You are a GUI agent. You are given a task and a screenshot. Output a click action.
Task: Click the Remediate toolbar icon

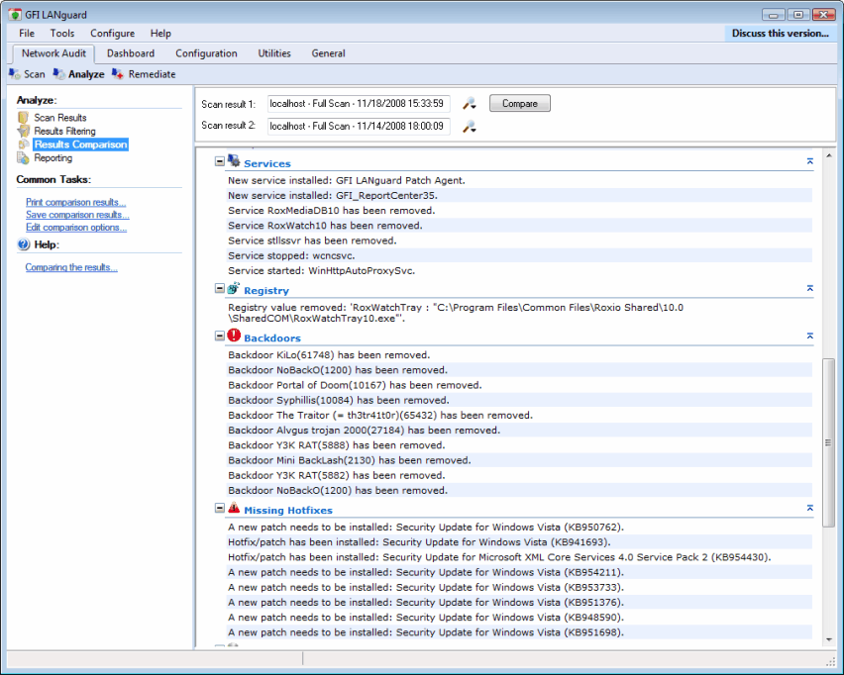click(118, 73)
